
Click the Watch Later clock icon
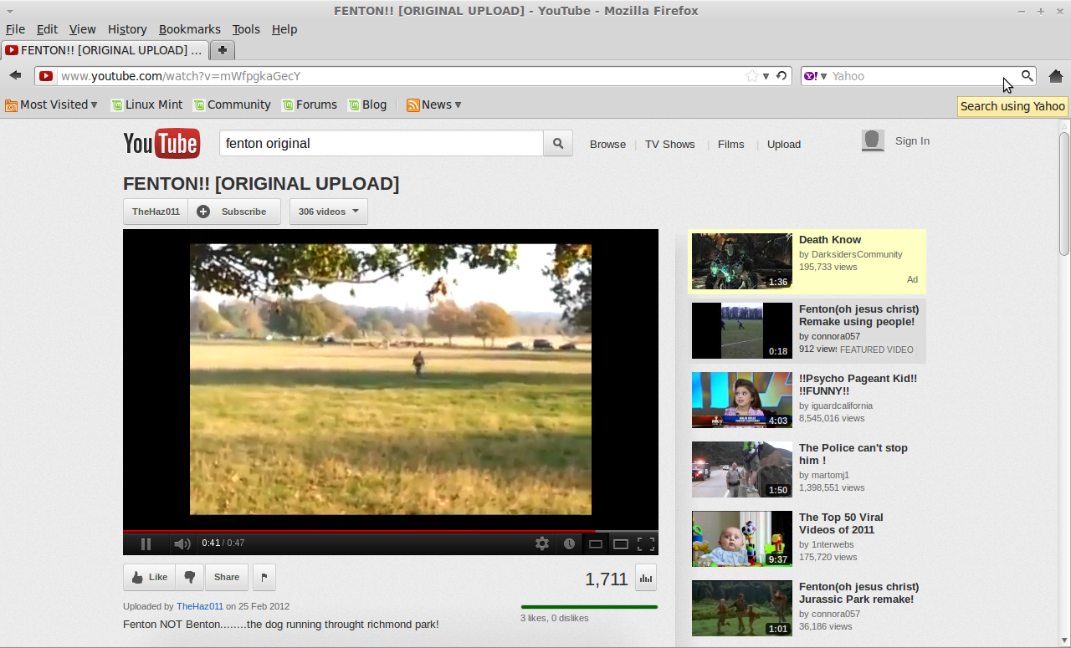point(569,544)
